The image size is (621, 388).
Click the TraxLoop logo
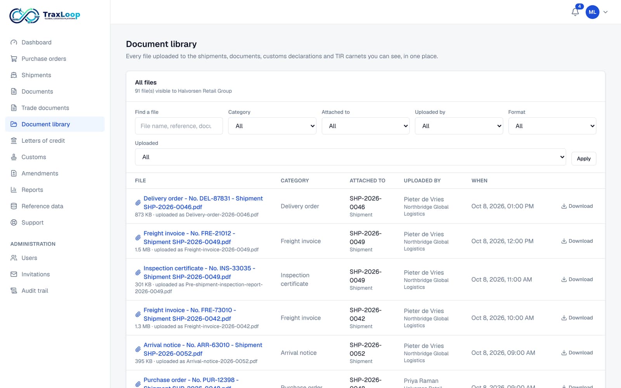(45, 16)
